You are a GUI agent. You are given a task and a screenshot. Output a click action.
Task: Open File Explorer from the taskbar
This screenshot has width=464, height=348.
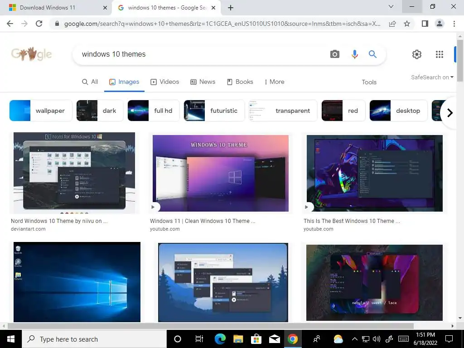coord(238,339)
